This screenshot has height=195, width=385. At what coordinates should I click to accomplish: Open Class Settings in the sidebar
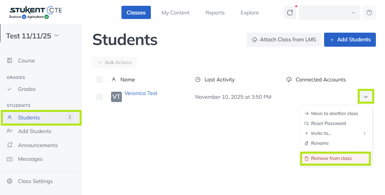coord(35,181)
